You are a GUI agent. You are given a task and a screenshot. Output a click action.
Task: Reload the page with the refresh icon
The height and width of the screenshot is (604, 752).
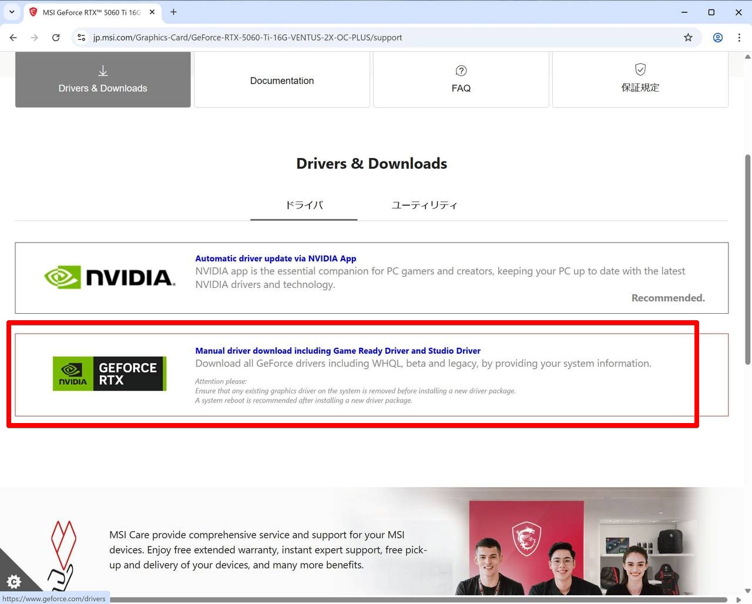(x=56, y=38)
